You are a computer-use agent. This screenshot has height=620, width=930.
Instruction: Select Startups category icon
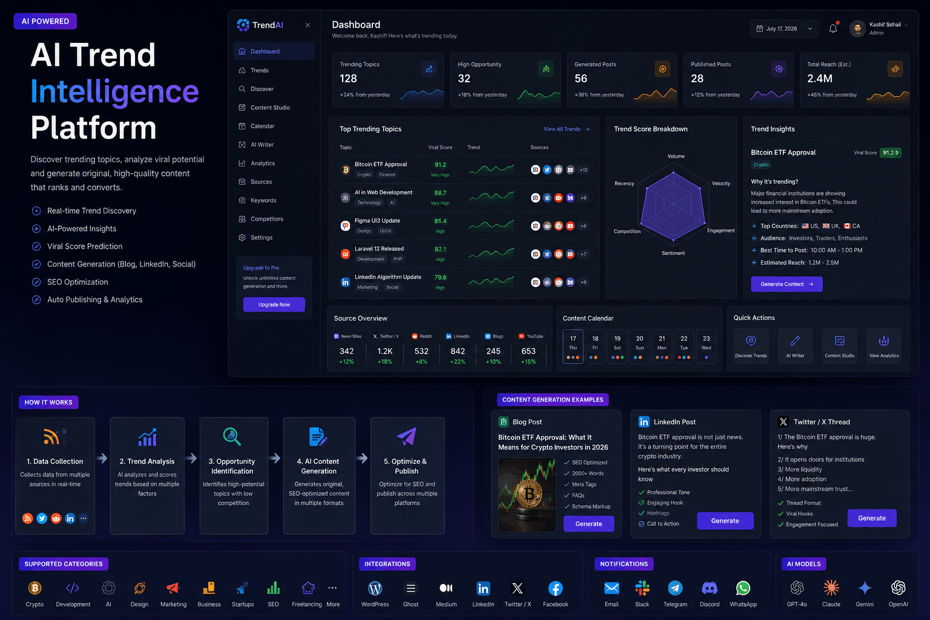(x=242, y=587)
